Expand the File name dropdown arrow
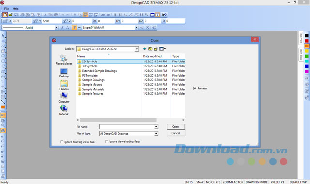The image size is (310, 184). click(x=156, y=127)
